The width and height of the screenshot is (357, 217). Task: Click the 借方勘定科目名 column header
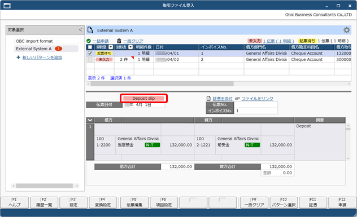(311, 47)
